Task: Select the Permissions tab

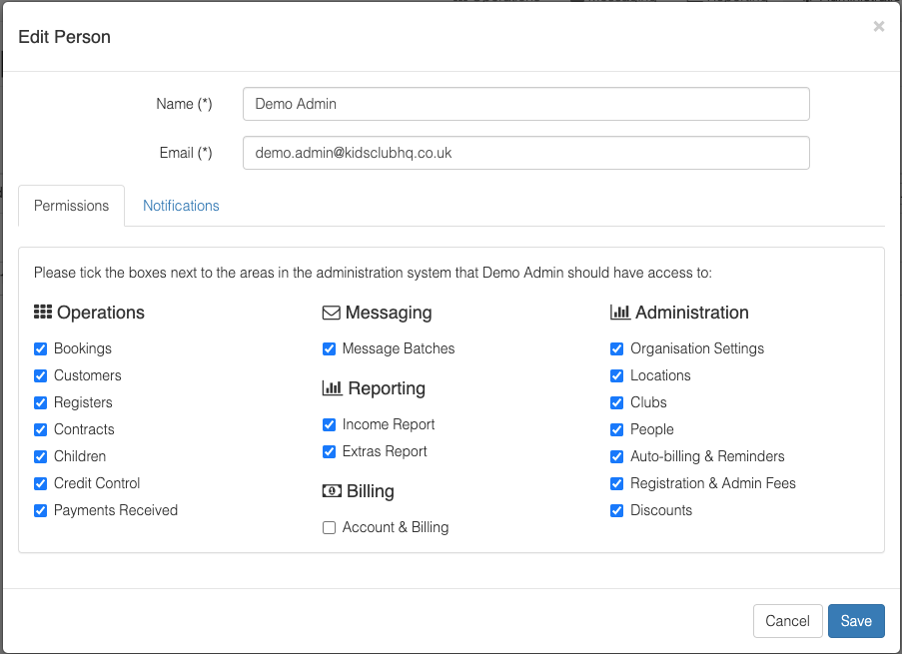Action: (x=71, y=206)
